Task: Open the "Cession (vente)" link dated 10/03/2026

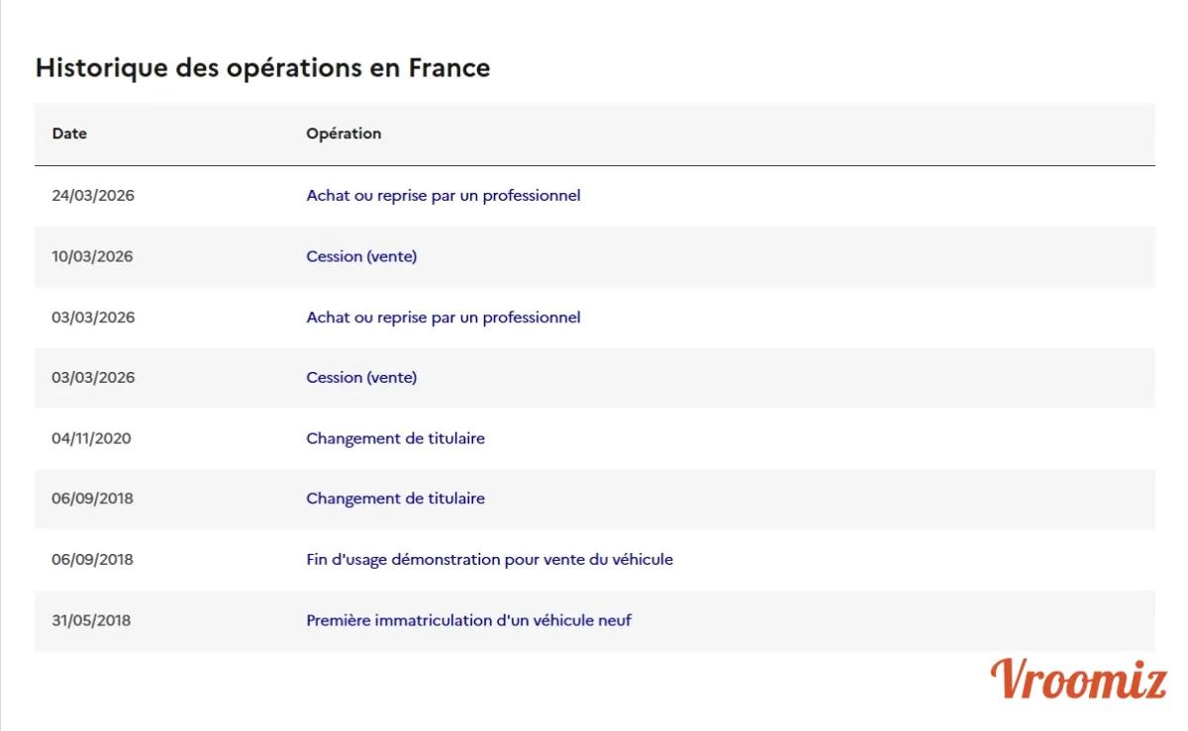Action: coord(361,256)
